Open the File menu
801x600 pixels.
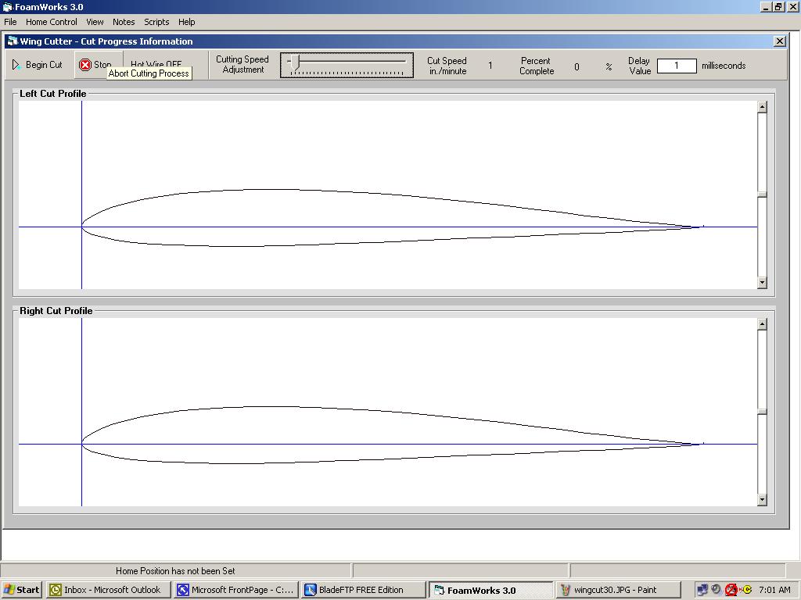10,22
